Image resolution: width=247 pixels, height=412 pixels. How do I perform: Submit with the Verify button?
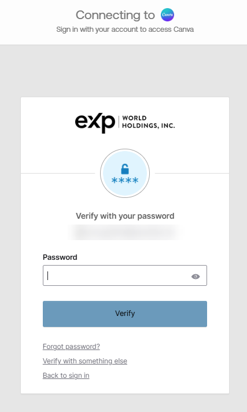click(125, 314)
